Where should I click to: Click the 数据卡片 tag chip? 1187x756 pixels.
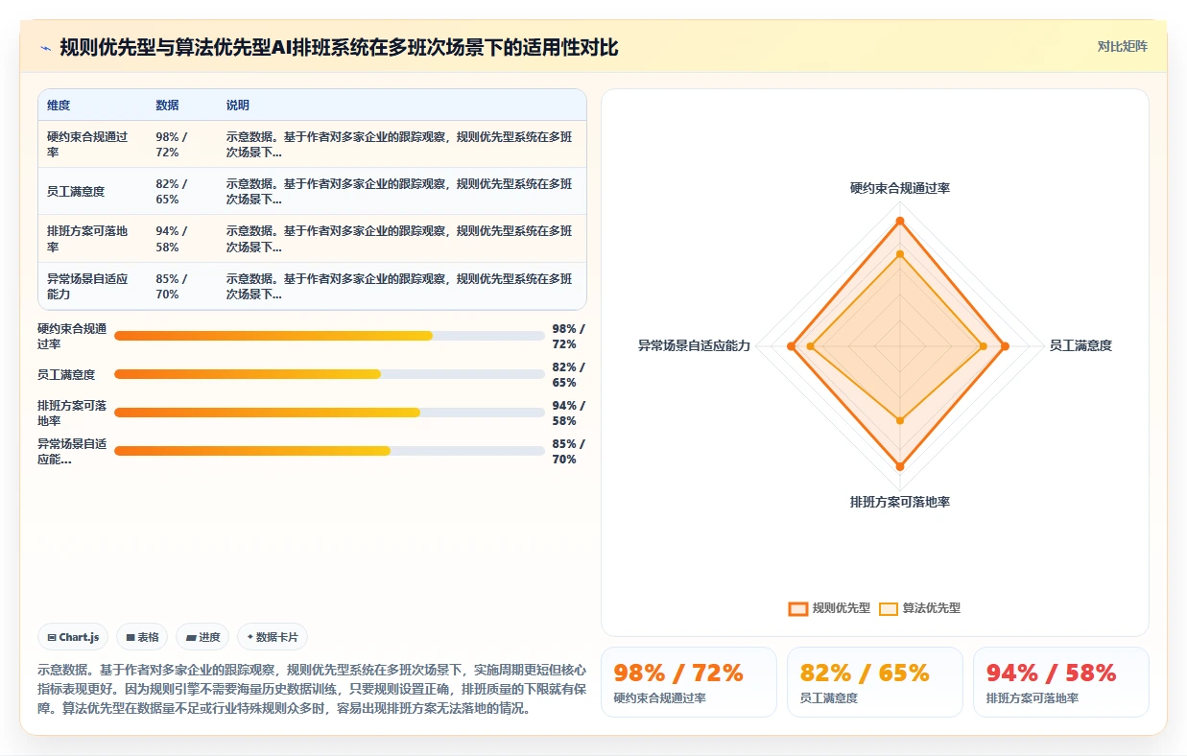[x=273, y=637]
